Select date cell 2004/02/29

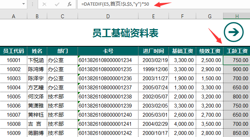[153, 124]
